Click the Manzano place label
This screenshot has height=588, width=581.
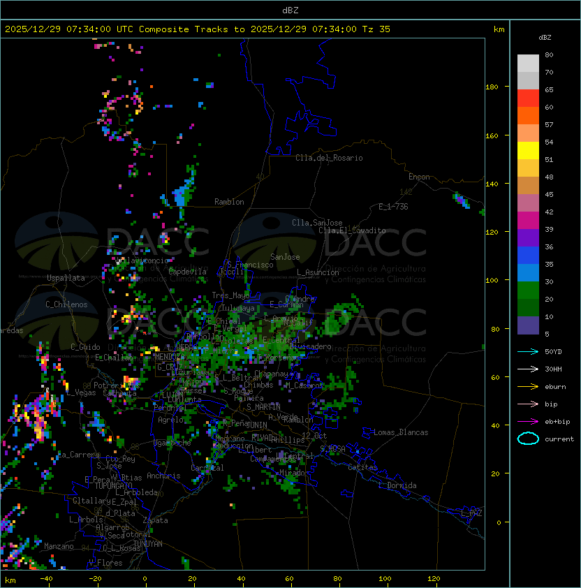click(59, 546)
